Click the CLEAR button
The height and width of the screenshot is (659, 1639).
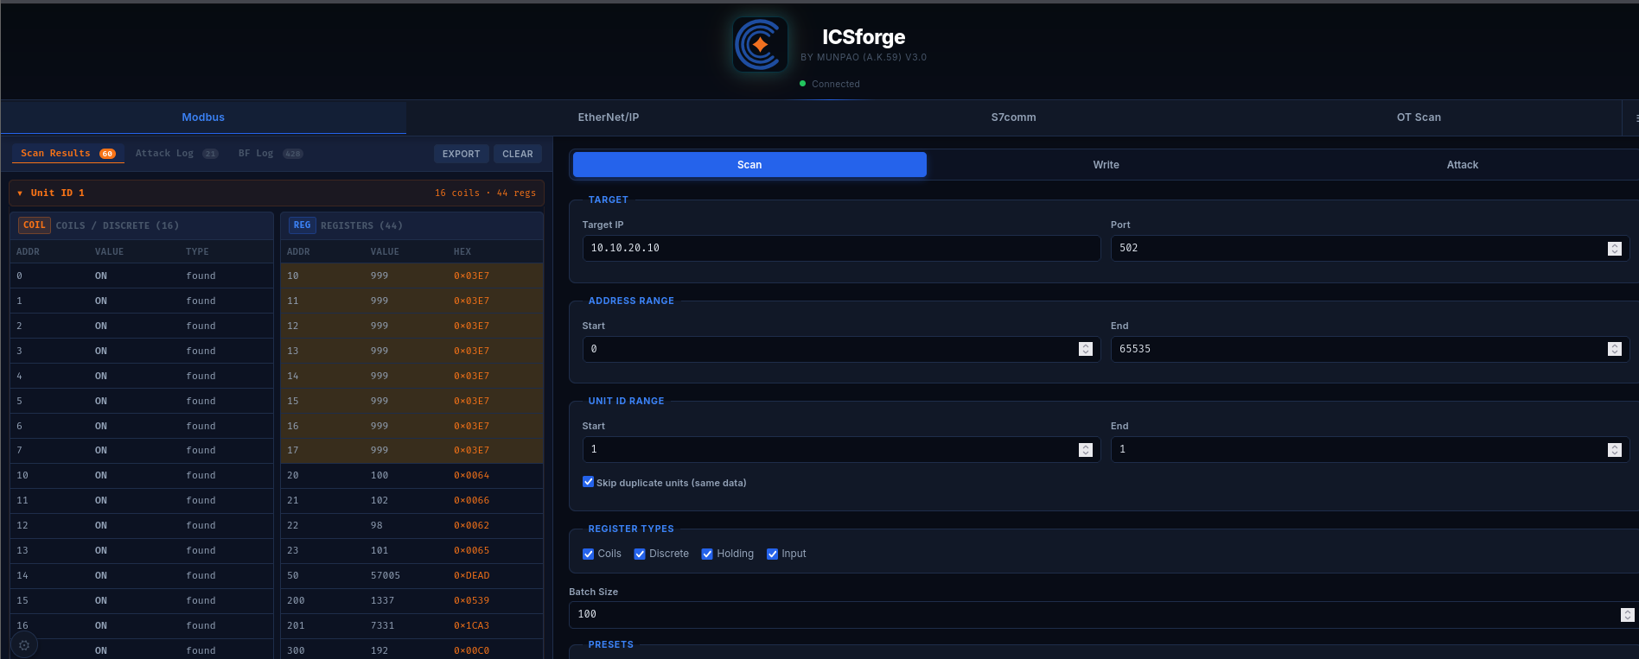coord(518,154)
